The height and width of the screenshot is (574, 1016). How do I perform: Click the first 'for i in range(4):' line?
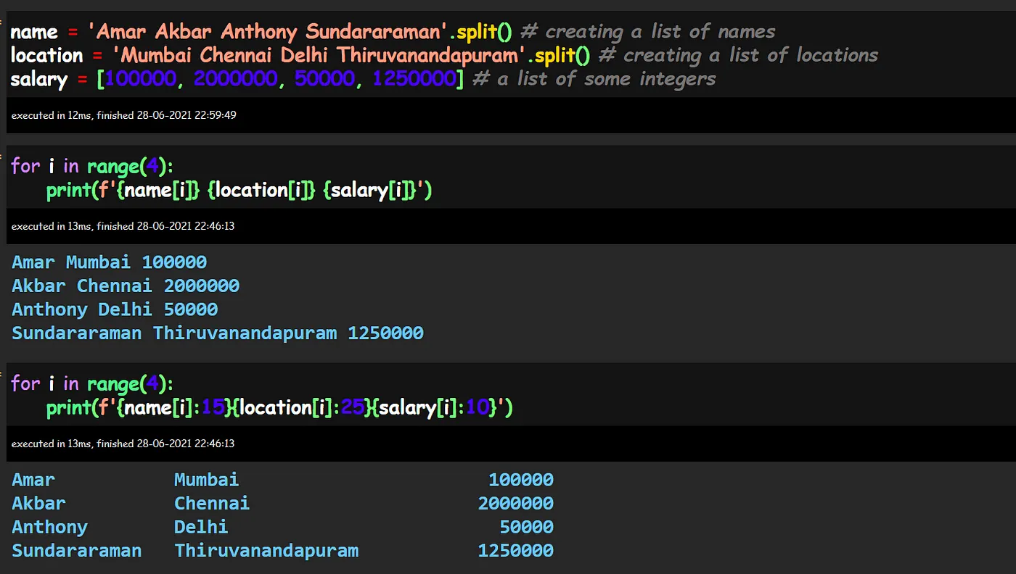point(92,166)
